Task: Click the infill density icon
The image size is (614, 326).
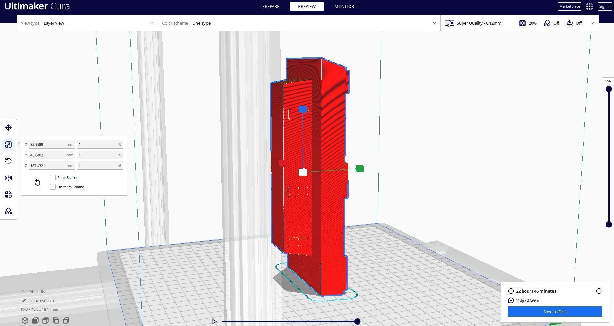Action: coord(523,23)
